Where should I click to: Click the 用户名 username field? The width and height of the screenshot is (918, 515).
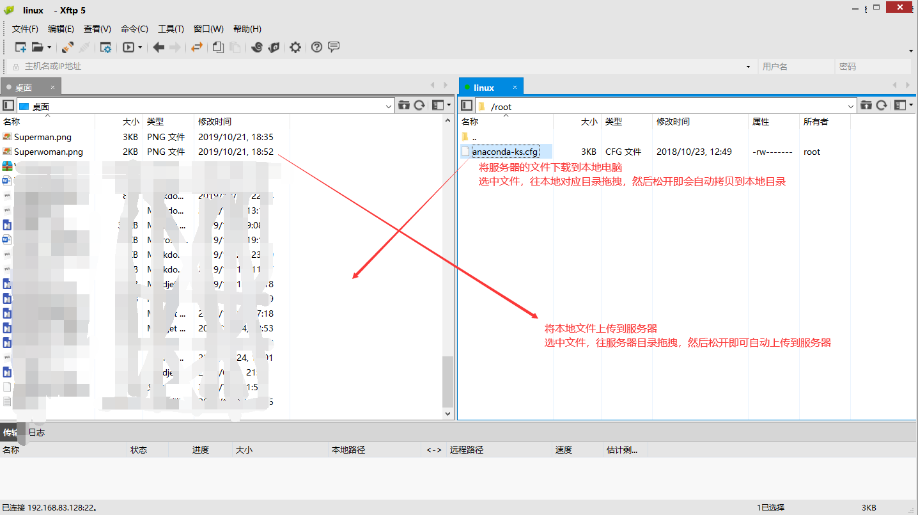pos(796,67)
